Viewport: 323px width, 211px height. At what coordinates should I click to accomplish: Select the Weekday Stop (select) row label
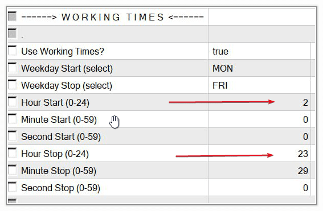pyautogui.click(x=67, y=85)
